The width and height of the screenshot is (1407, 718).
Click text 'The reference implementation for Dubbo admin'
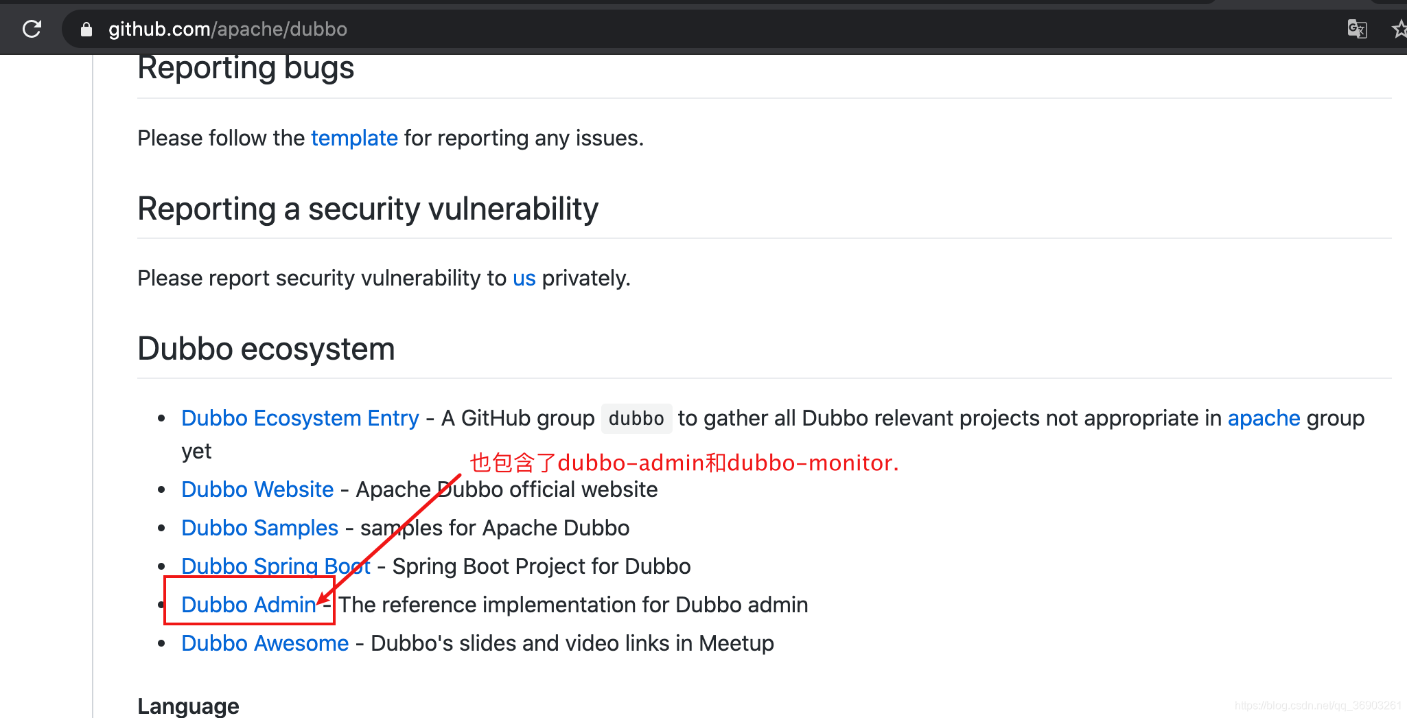[x=573, y=605]
